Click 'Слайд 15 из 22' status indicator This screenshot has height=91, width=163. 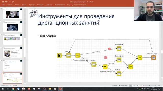click(4, 86)
